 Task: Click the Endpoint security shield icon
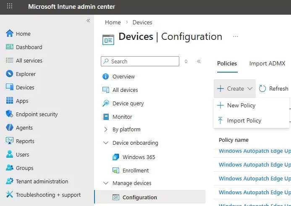click(x=10, y=114)
